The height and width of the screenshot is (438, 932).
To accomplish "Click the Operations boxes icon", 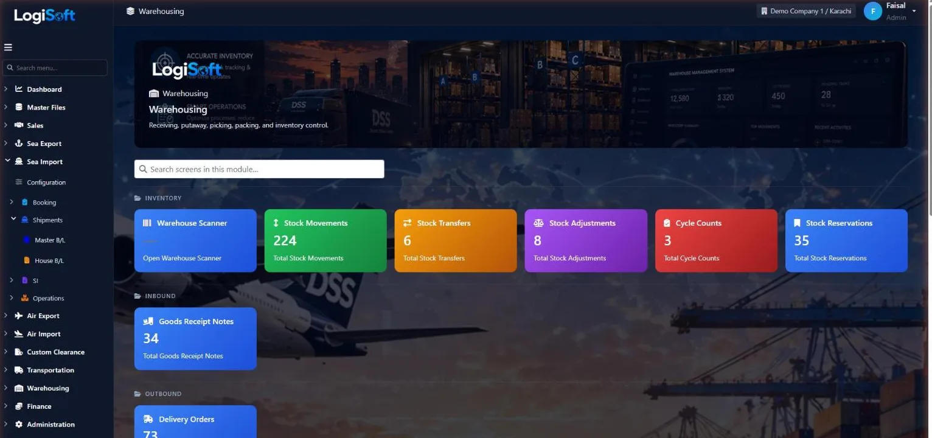I will [25, 298].
